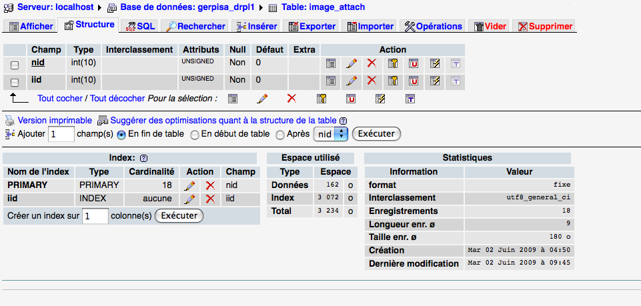The width and height of the screenshot is (641, 306).
Task: Click browse icon in iid row
Action: [331, 81]
